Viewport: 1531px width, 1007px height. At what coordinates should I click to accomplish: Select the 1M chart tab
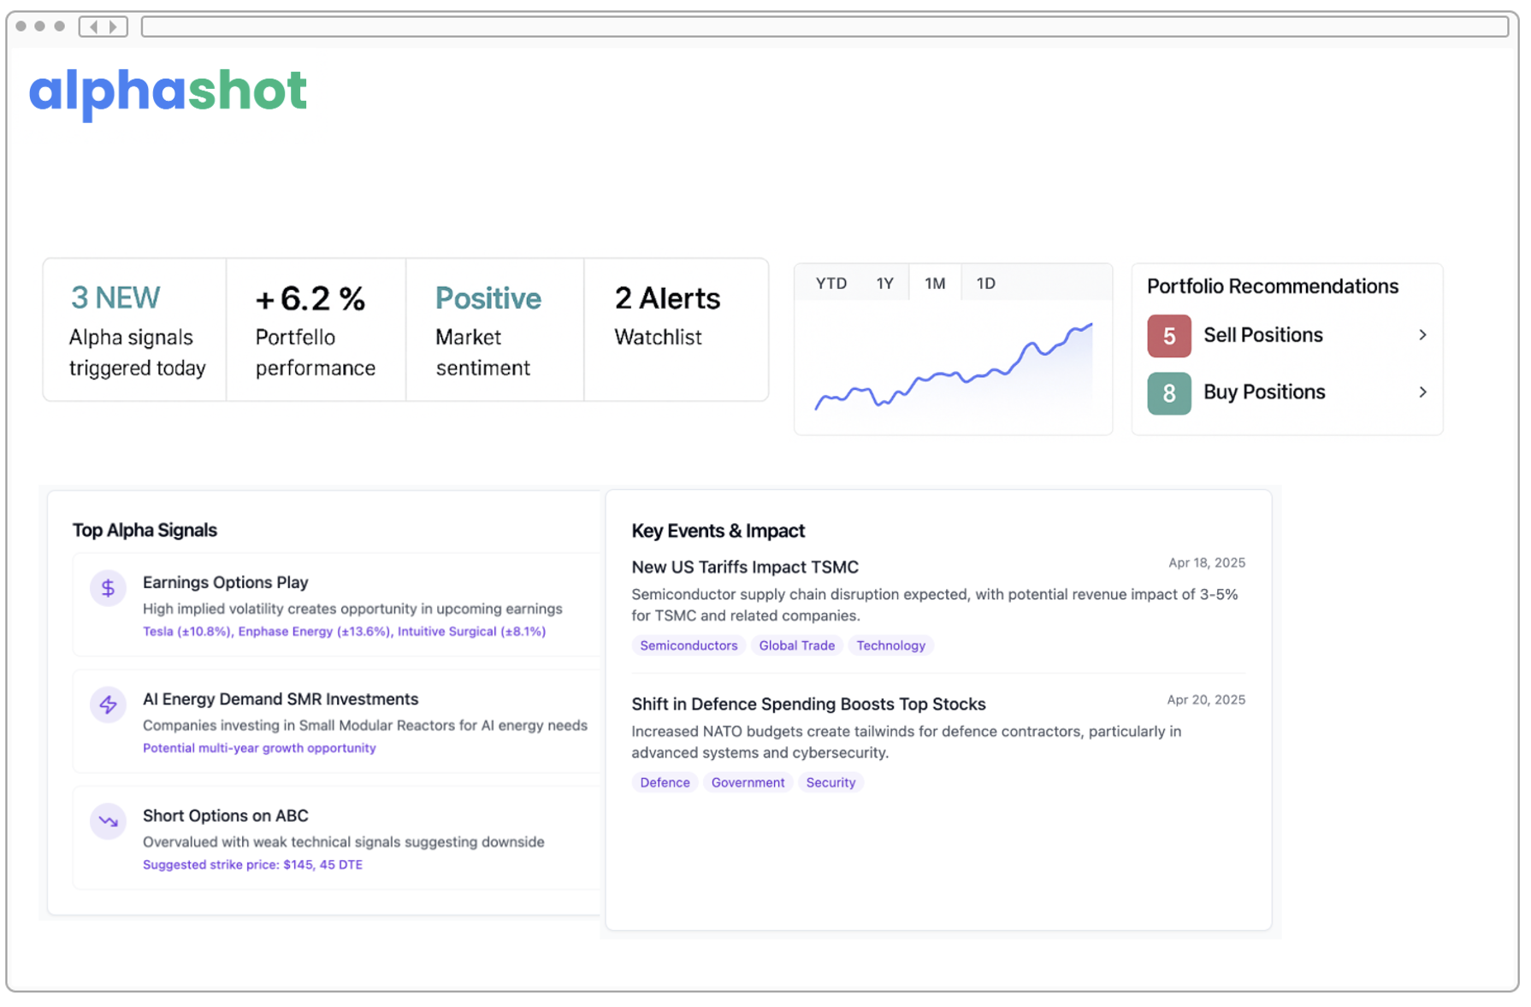coord(935,282)
